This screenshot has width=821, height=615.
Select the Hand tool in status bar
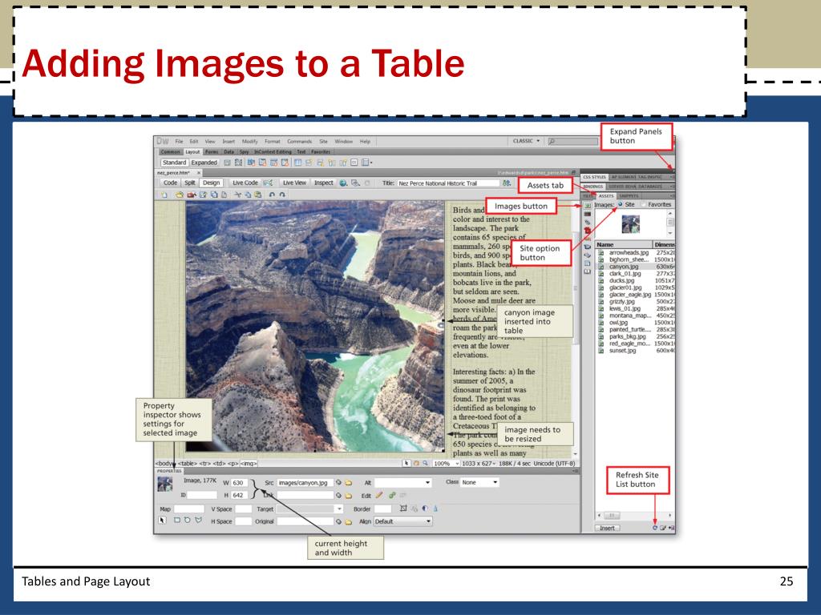pyautogui.click(x=416, y=464)
